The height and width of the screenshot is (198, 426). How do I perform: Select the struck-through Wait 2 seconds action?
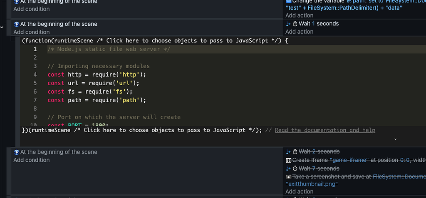point(319,151)
